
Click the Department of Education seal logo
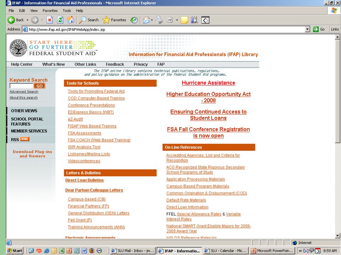tap(18, 48)
